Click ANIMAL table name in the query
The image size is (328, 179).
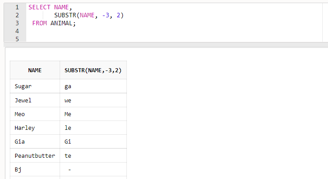[61, 23]
